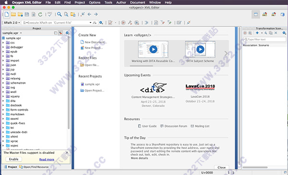Click Open file link
Screen dimensions: 288x175
pos(90,65)
